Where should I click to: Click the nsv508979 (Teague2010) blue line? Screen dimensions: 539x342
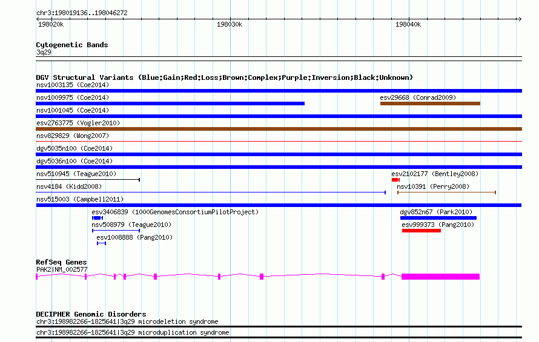[x=116, y=231]
